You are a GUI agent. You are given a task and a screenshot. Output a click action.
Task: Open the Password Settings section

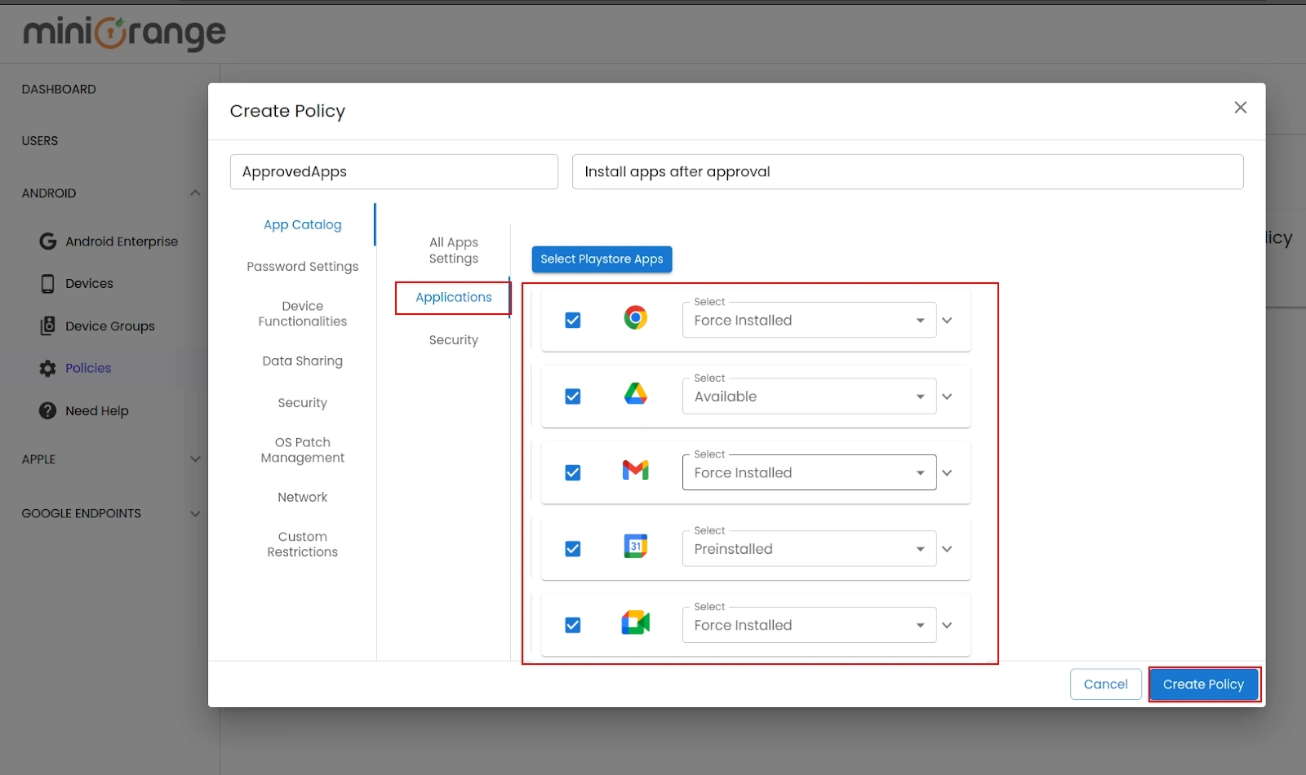pos(302,266)
